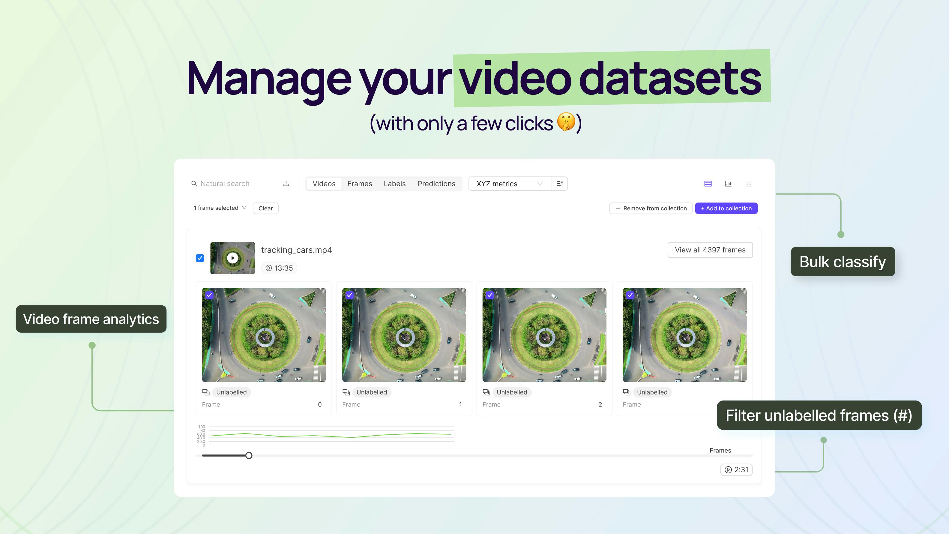The width and height of the screenshot is (949, 534).
Task: Click the sort order icon next to XYZ metrics
Action: click(x=560, y=184)
